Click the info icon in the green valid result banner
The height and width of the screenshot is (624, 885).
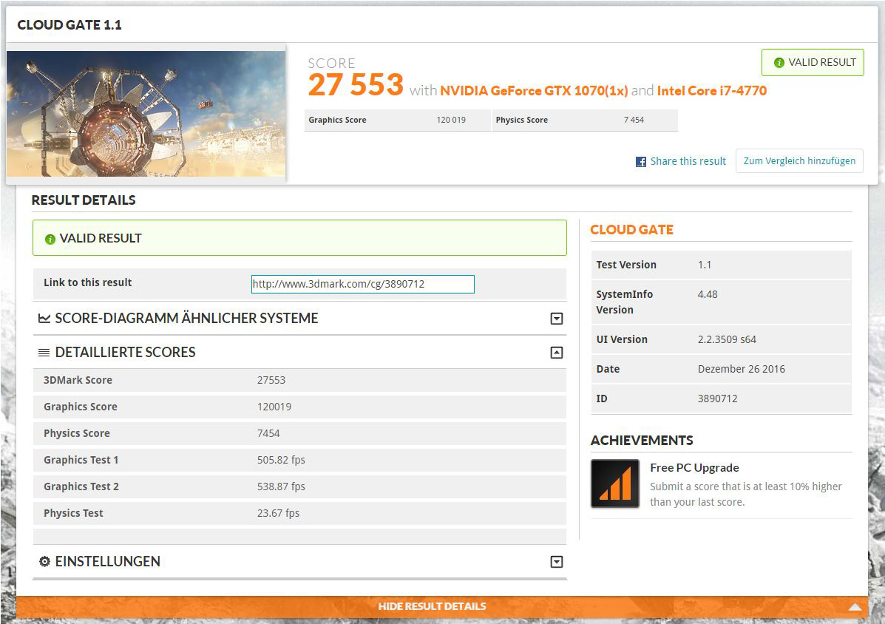tap(50, 239)
